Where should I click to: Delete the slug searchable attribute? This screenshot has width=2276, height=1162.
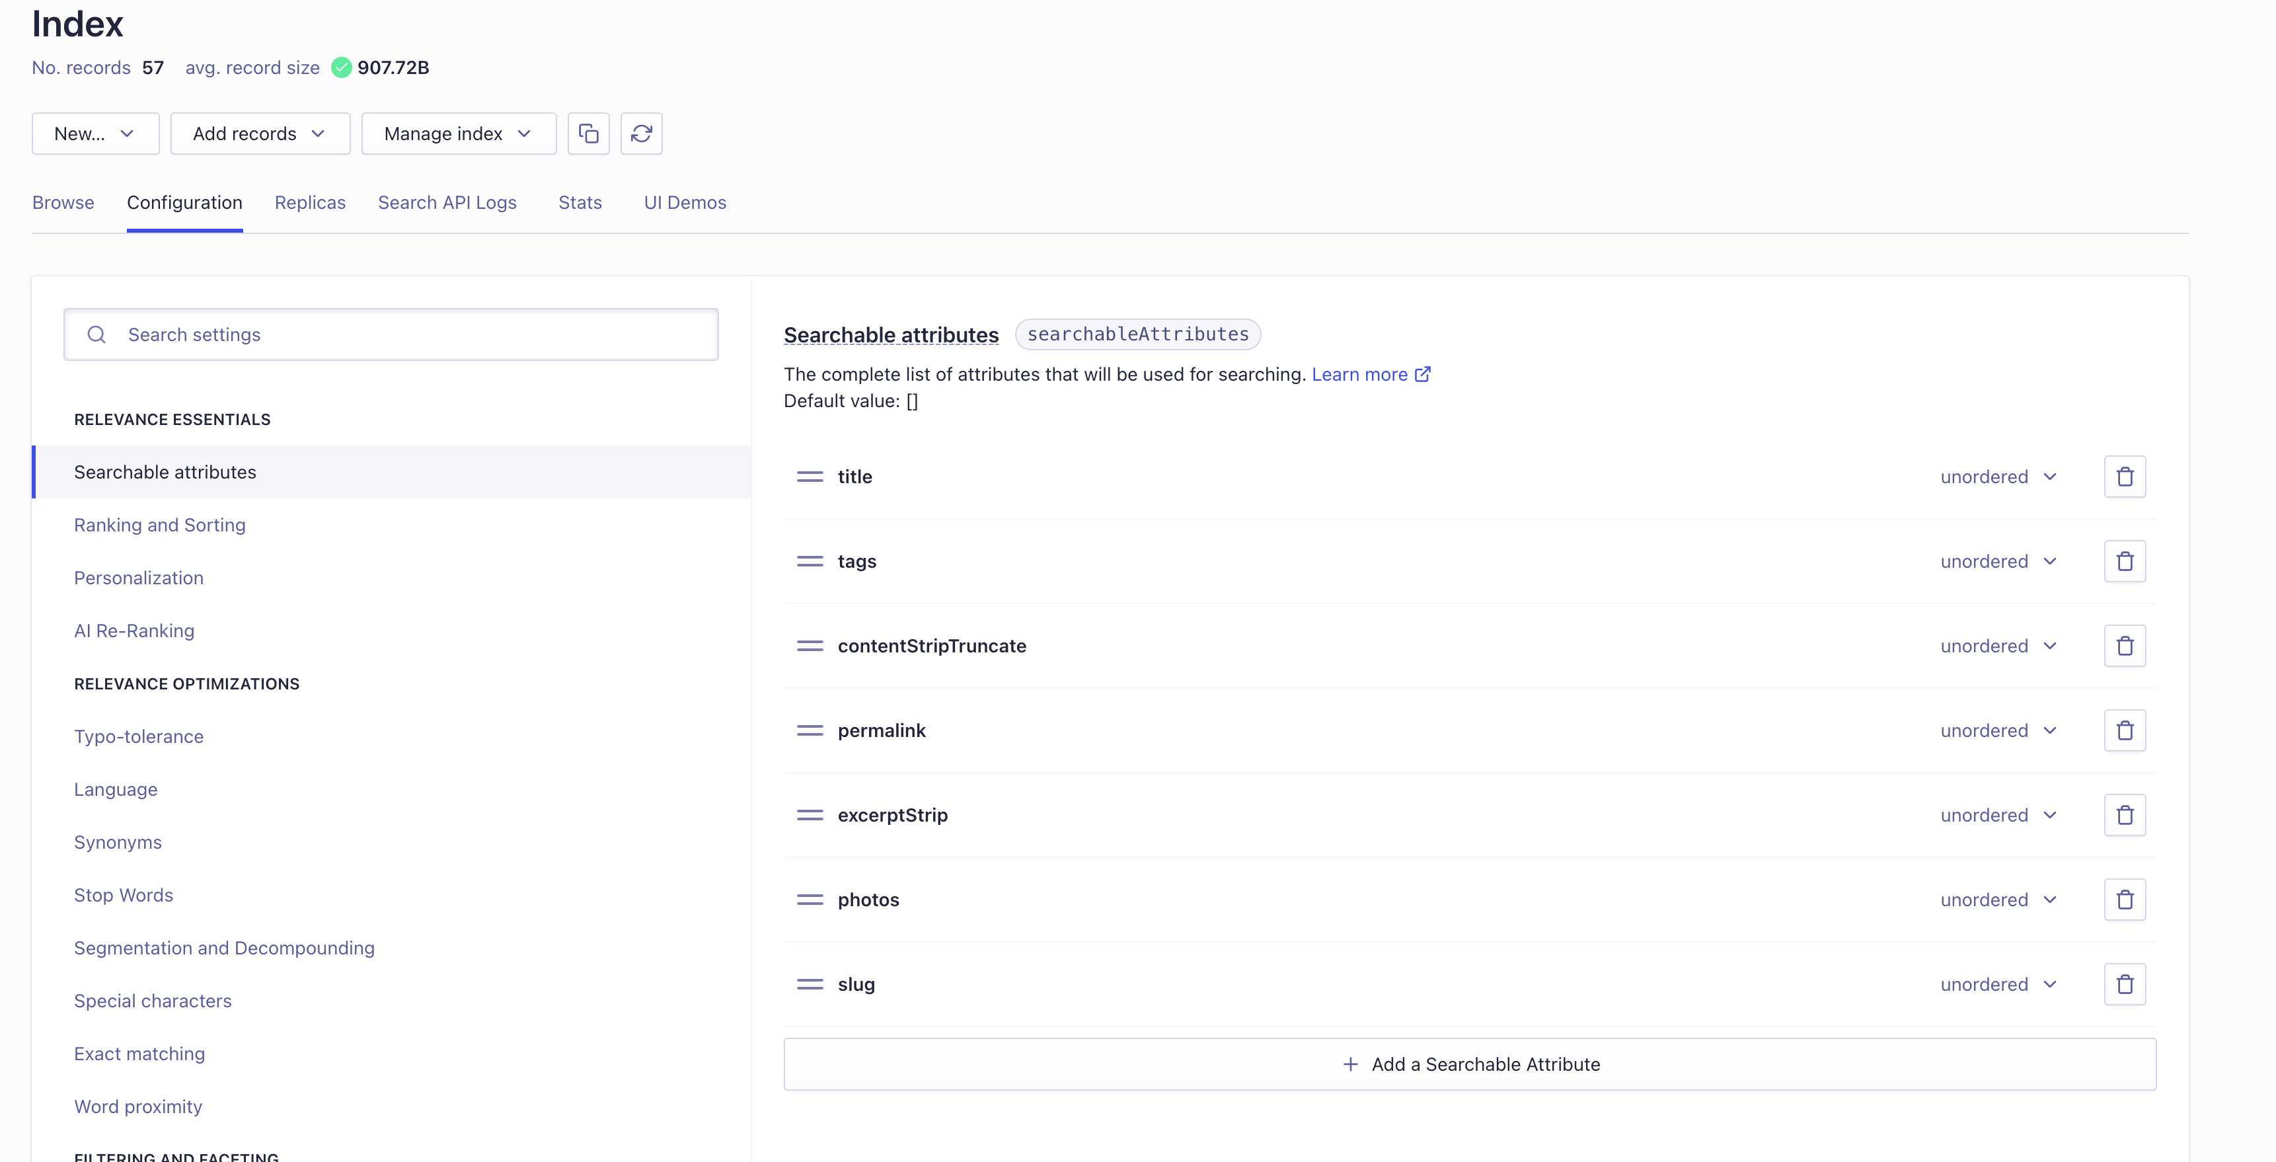pos(2125,984)
